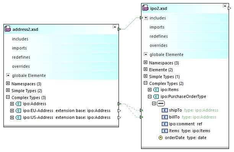Expand the ipo:Items complex type
The height and width of the screenshot is (152, 234).
click(149, 90)
